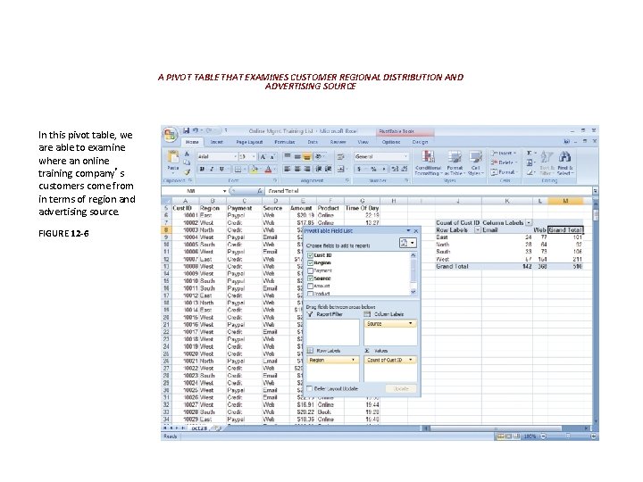This screenshot has height=482, width=643.
Task: Switch to the Data tab
Action: pos(313,142)
